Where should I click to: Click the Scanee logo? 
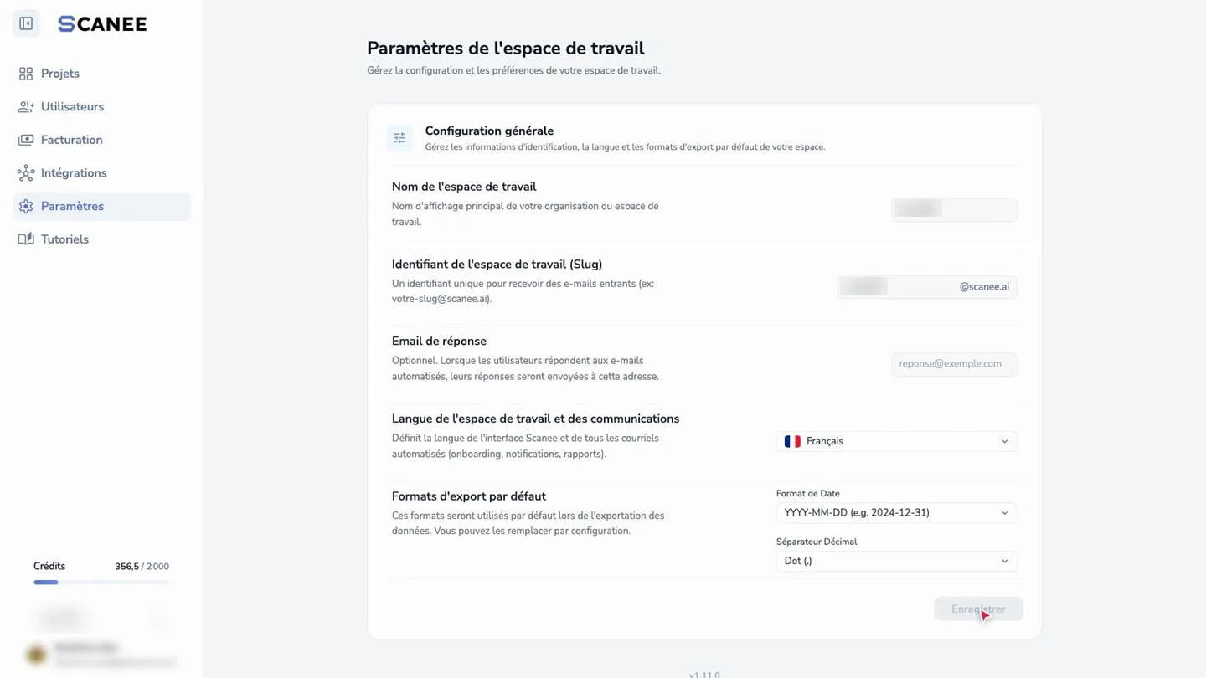coord(102,24)
